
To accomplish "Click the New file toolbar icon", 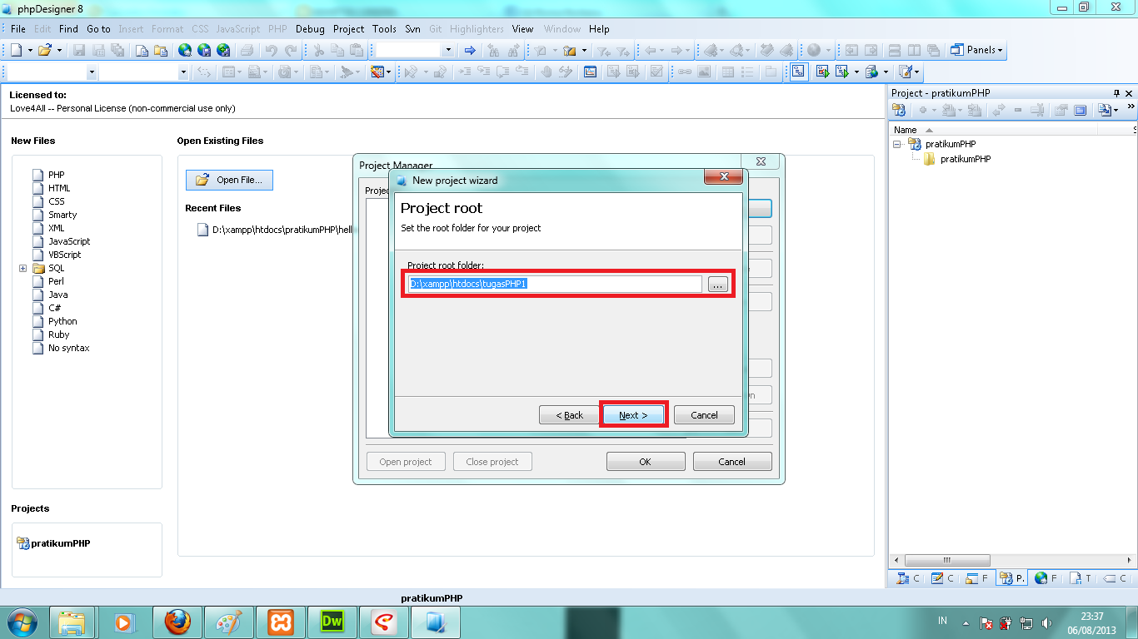I will pos(16,50).
